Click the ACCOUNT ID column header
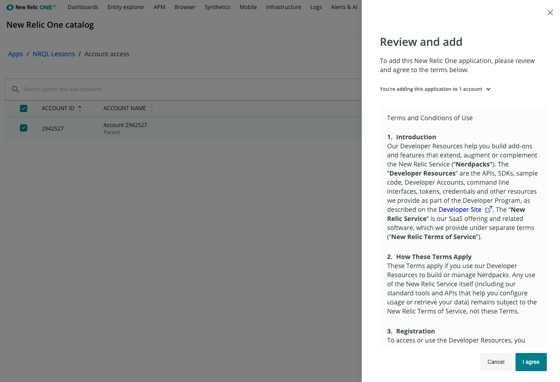Screen dimensions: 560x382 click(58, 108)
